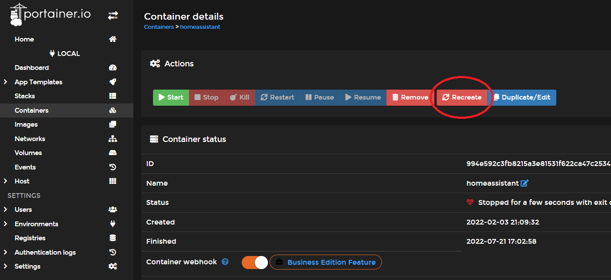611x280 pixels.
Task: Expand the Users submenu
Action: [x=5, y=210]
